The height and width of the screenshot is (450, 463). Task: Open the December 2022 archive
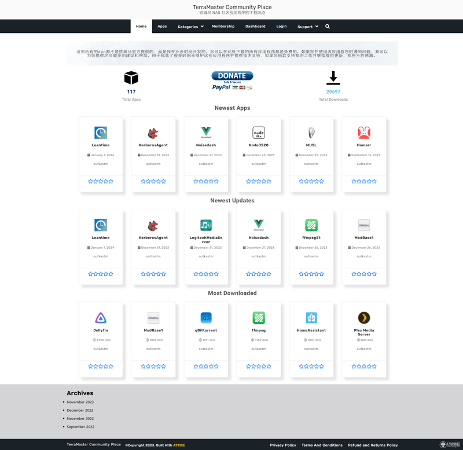tap(80, 410)
